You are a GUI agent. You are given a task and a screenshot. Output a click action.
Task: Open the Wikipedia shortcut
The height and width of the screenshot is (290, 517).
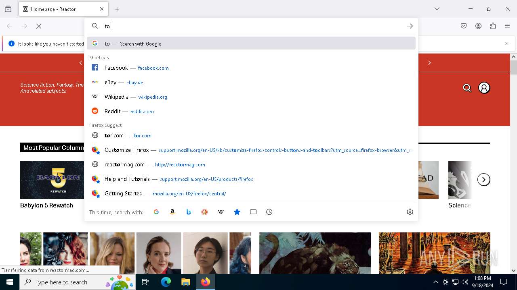(251, 97)
